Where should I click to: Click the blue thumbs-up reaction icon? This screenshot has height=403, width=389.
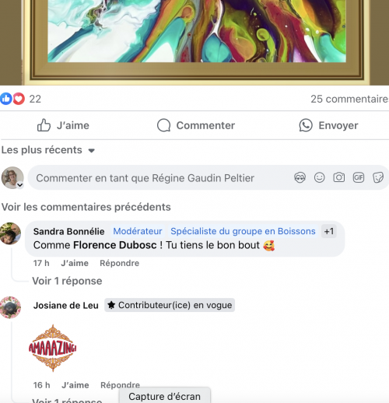pos(6,99)
